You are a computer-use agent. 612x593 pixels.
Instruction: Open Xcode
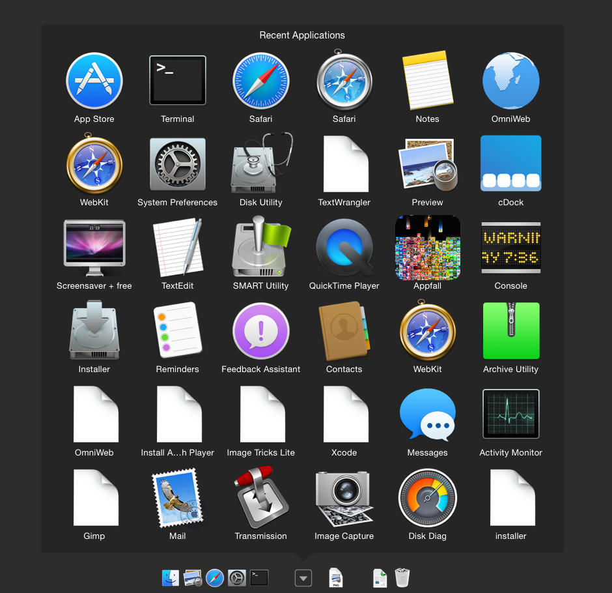pyautogui.click(x=346, y=414)
